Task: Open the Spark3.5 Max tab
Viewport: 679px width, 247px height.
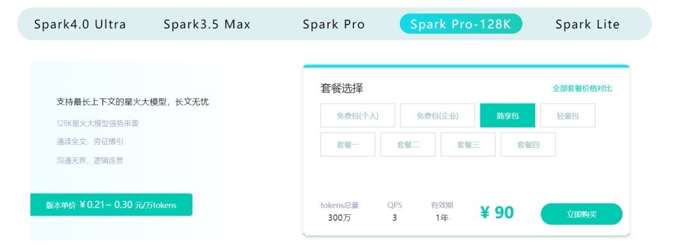Action: 207,24
